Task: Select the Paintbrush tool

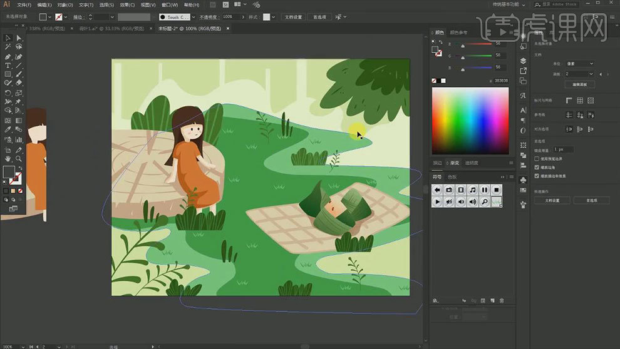Action: 19,74
